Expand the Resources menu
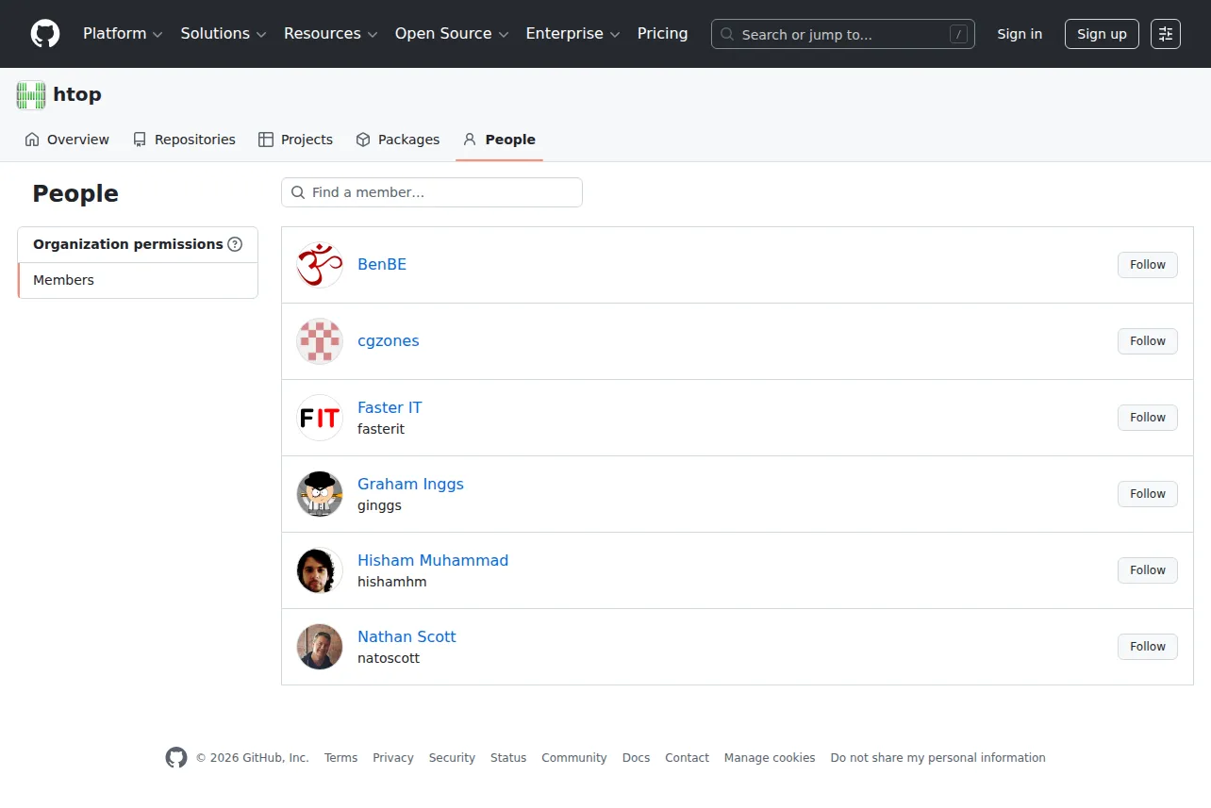Viewport: 1211px width, 808px height. 331,34
